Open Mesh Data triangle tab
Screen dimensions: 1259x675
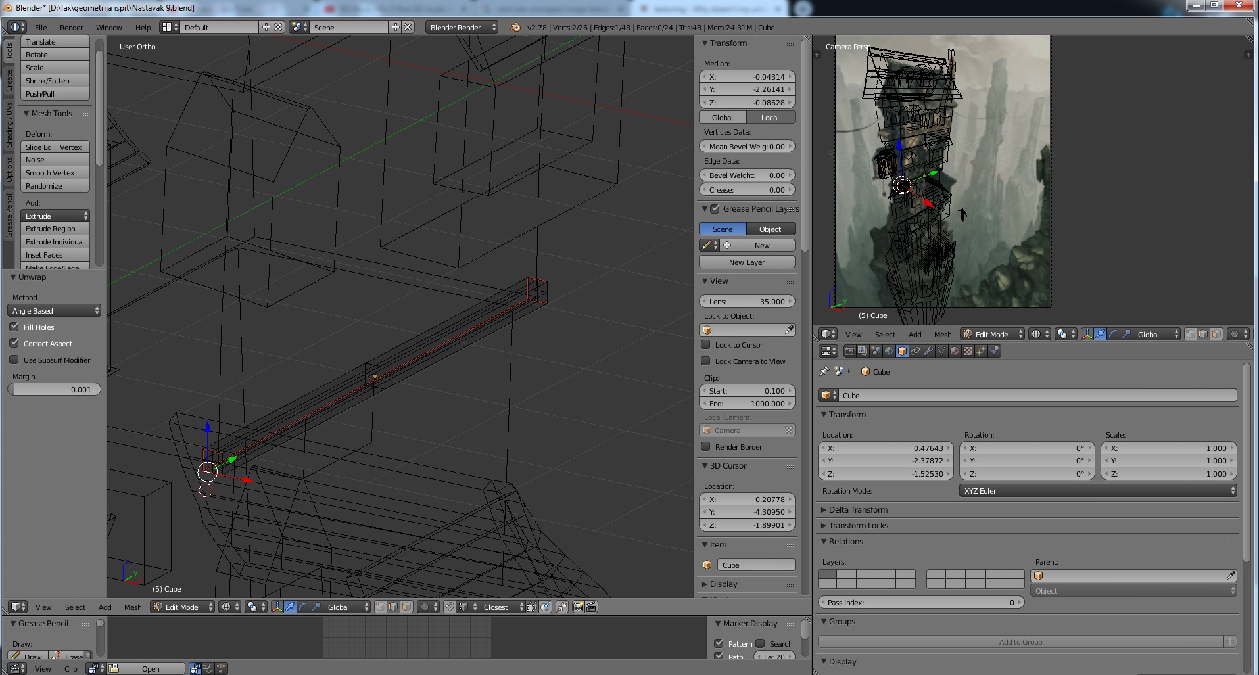[941, 351]
